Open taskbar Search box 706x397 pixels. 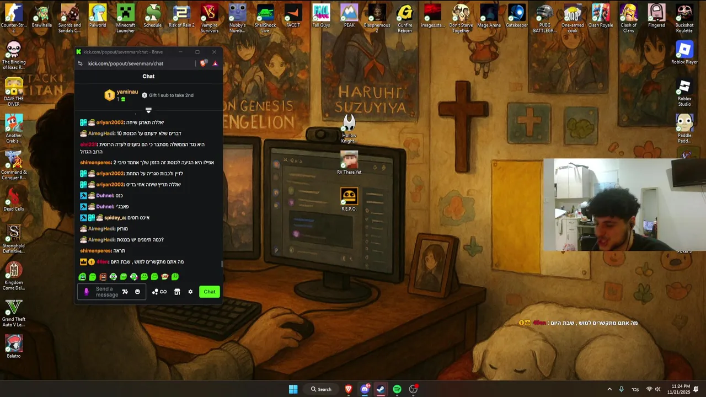[x=321, y=389]
